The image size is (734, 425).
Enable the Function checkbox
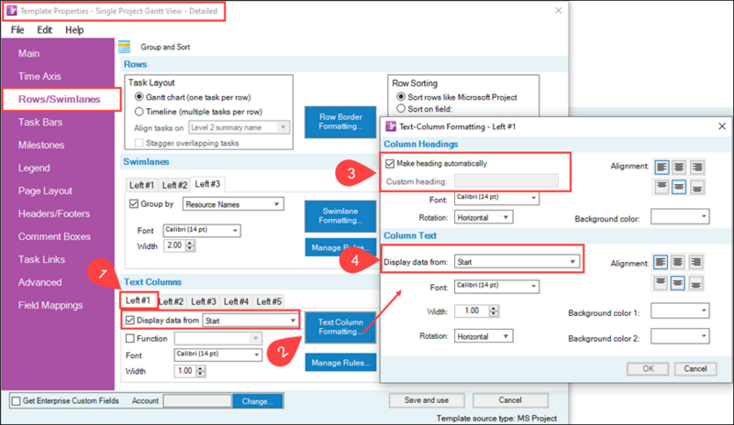click(130, 338)
